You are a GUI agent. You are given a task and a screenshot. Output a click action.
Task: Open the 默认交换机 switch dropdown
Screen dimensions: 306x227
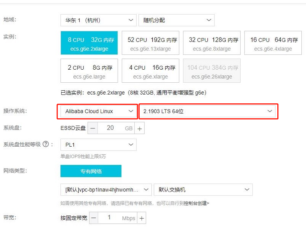click(x=203, y=189)
